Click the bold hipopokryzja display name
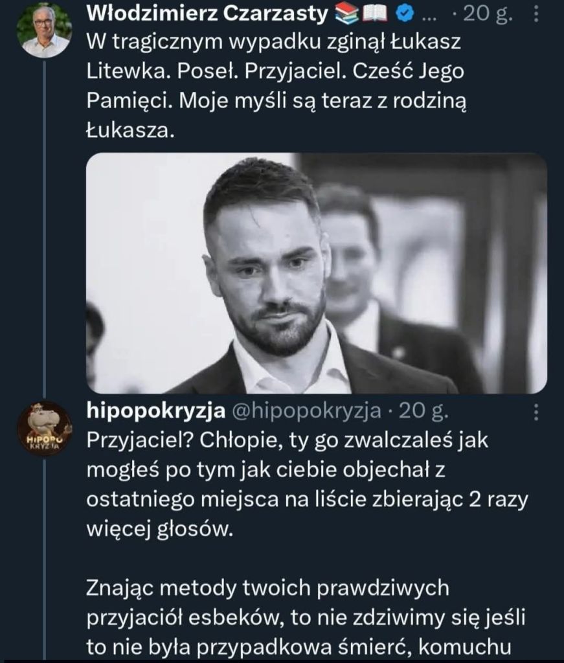The image size is (564, 663). click(x=155, y=410)
